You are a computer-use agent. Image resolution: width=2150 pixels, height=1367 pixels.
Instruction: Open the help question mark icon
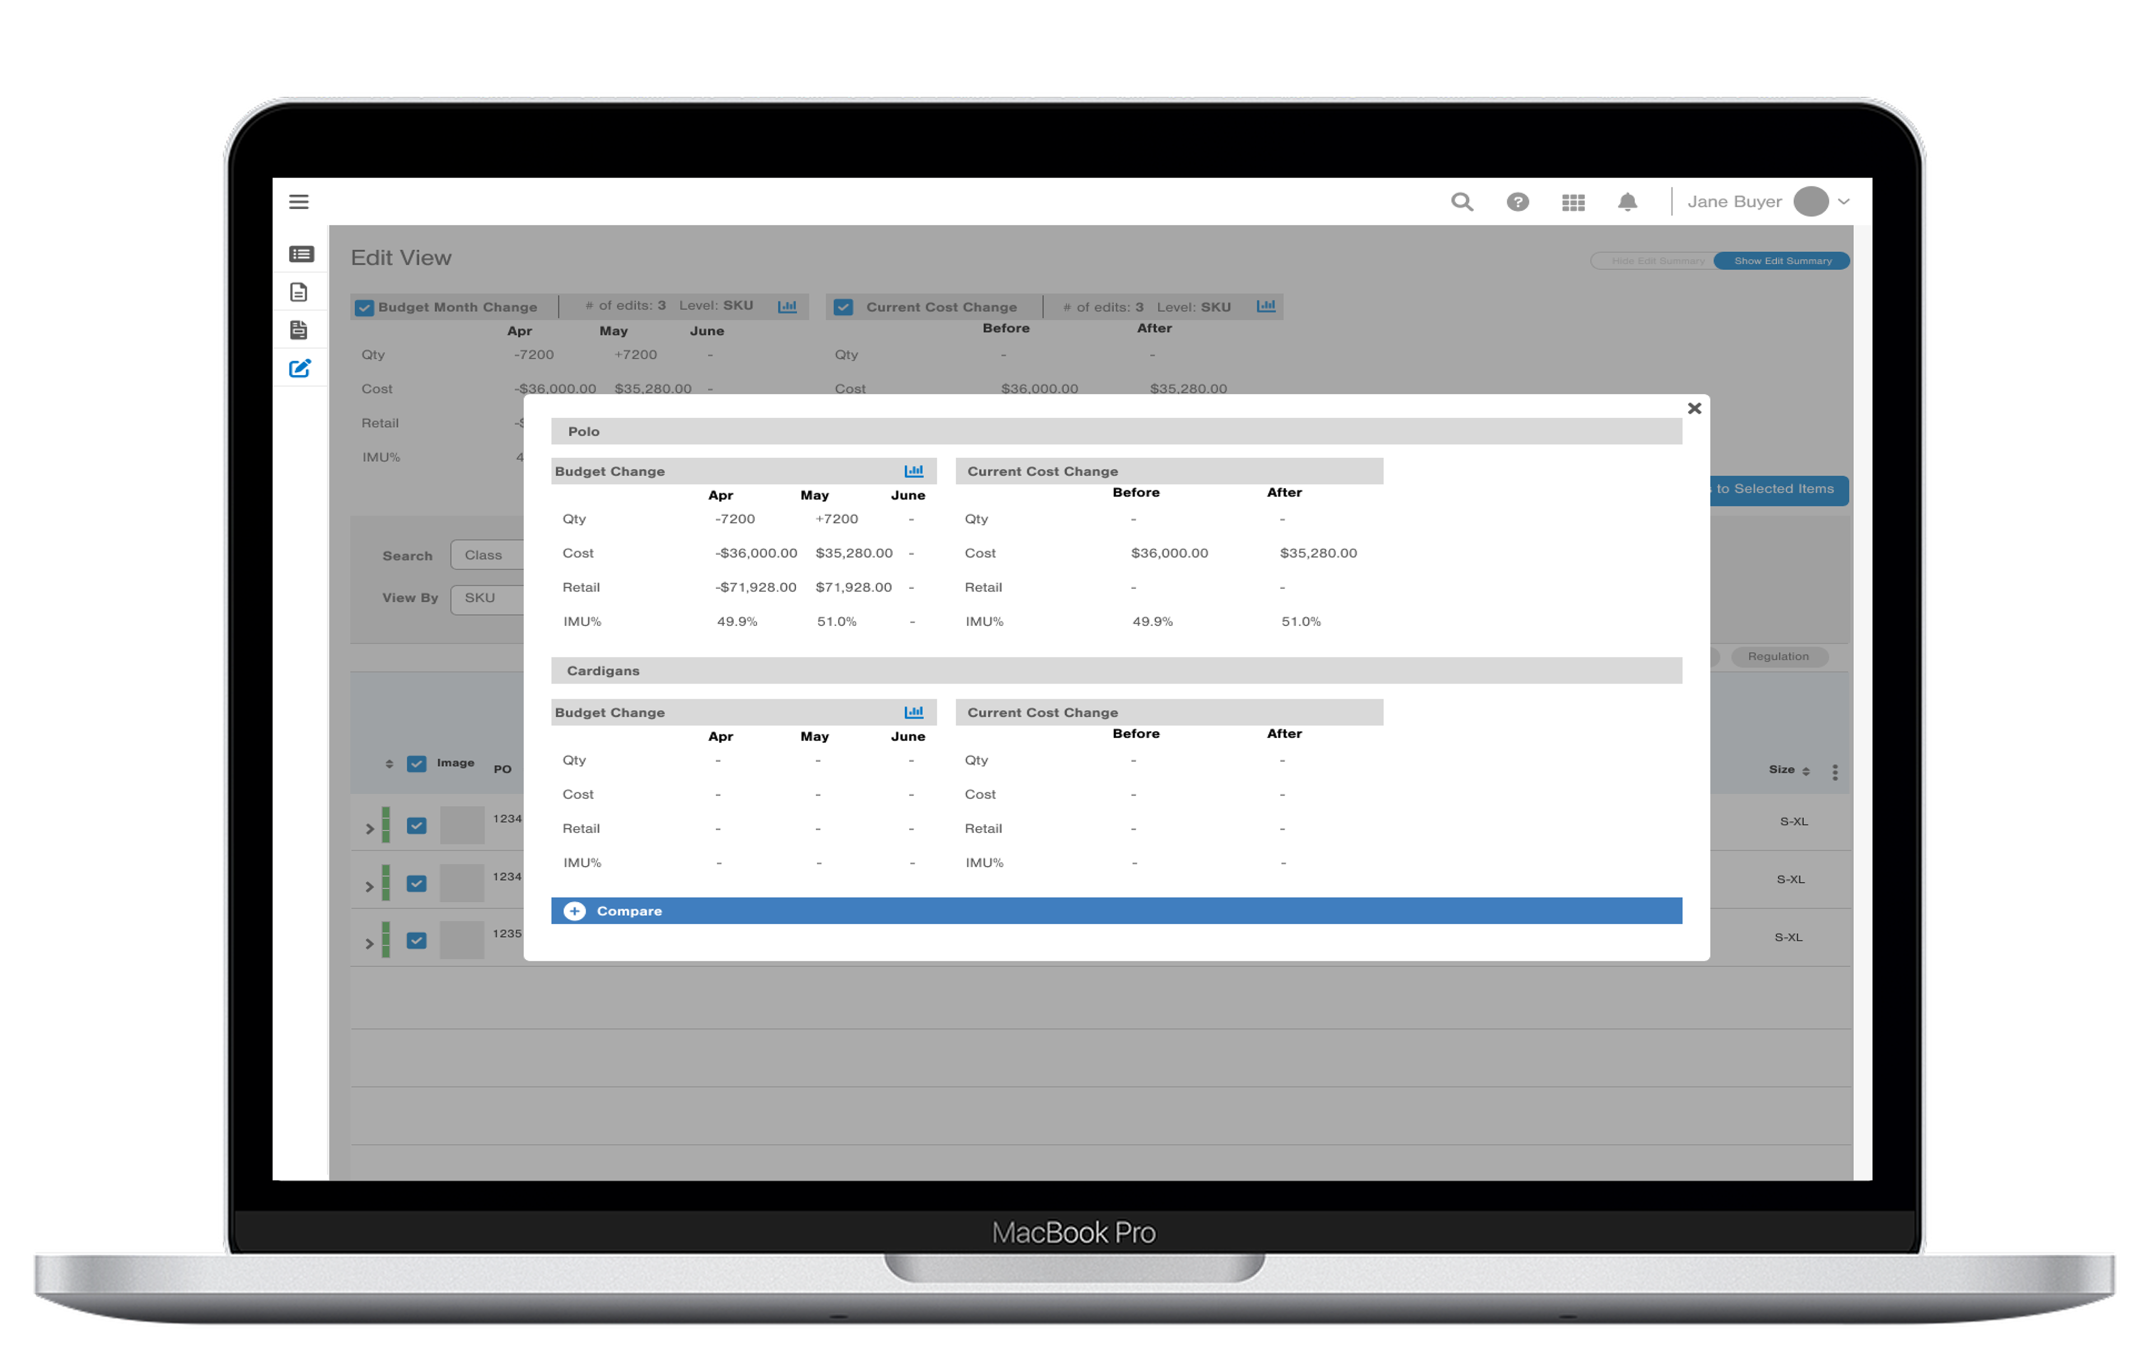pyautogui.click(x=1517, y=202)
